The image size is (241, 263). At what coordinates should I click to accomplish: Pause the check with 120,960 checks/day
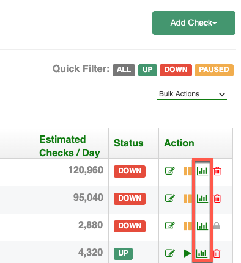188,171
